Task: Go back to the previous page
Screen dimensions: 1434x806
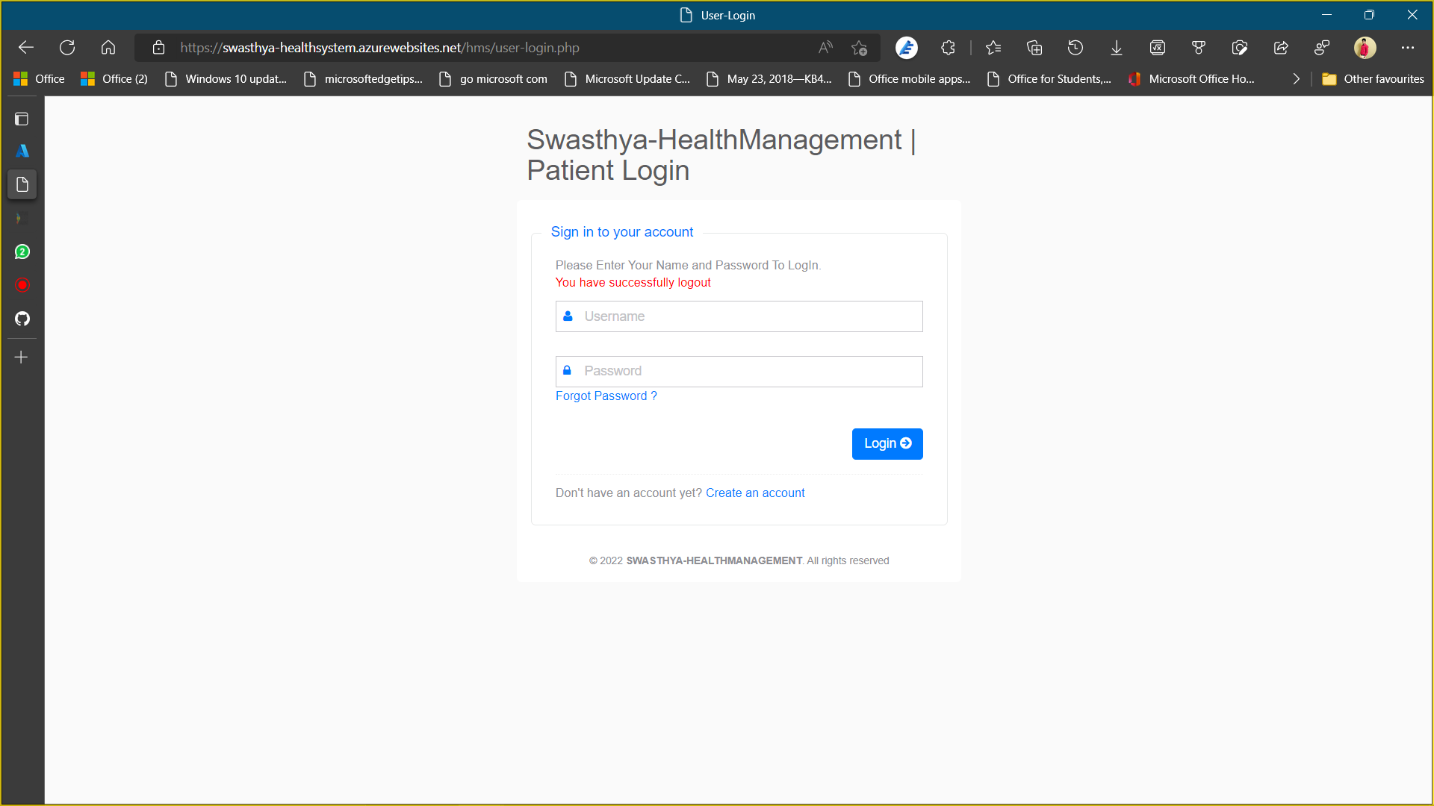Action: [x=26, y=48]
